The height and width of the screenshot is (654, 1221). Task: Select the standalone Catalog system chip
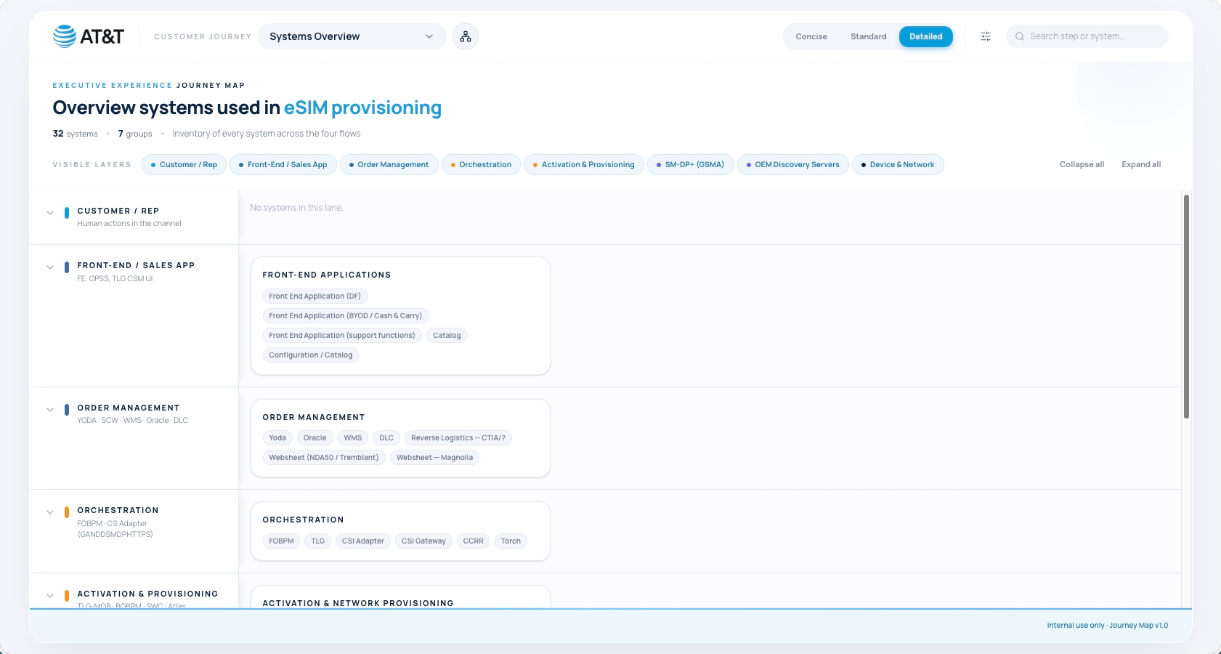pos(447,336)
